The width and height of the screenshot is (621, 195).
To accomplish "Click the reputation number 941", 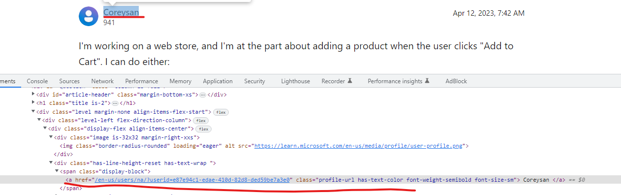I will (109, 22).
